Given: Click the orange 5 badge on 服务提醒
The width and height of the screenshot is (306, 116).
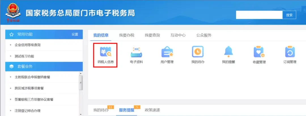Looking at the screenshot, I should [137, 107].
